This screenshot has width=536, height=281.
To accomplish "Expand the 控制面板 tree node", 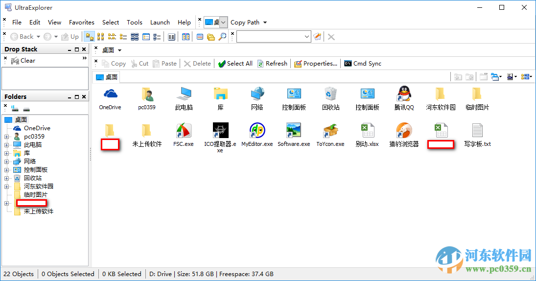I will 6,170.
